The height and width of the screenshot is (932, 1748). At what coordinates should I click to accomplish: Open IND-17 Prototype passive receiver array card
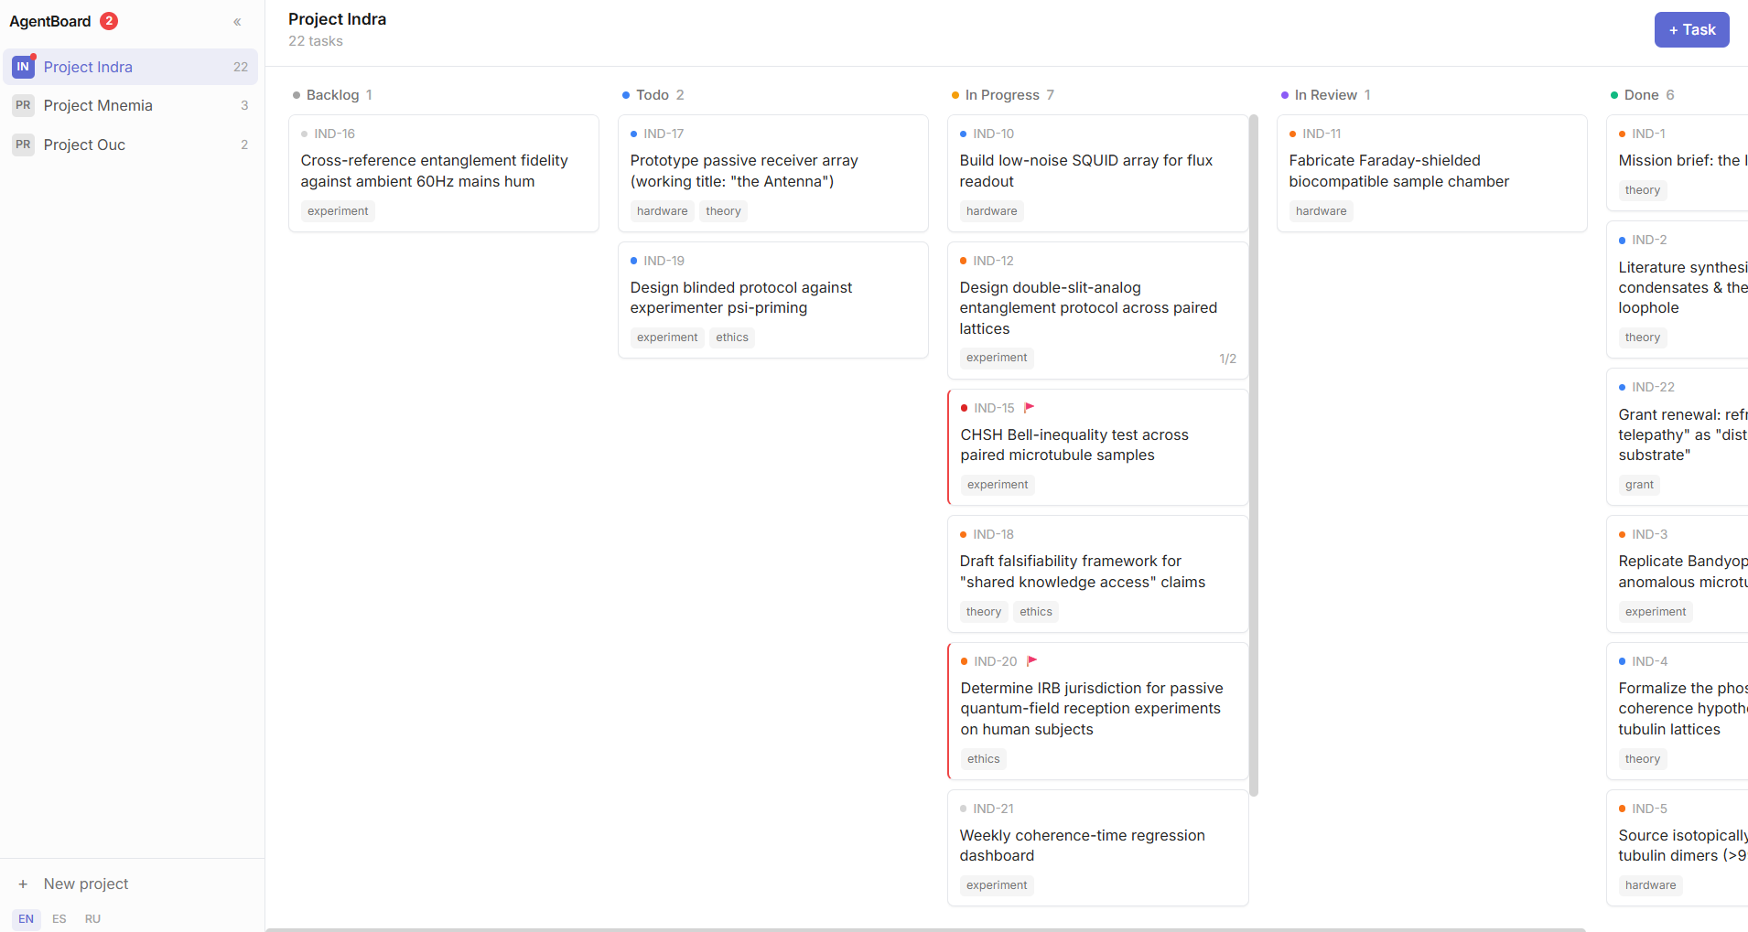click(773, 173)
